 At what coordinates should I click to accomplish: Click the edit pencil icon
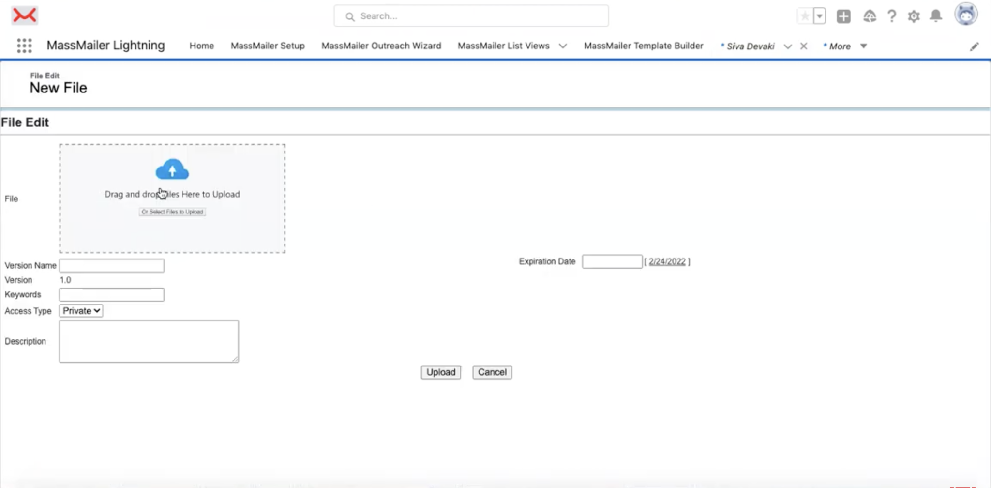tap(975, 46)
